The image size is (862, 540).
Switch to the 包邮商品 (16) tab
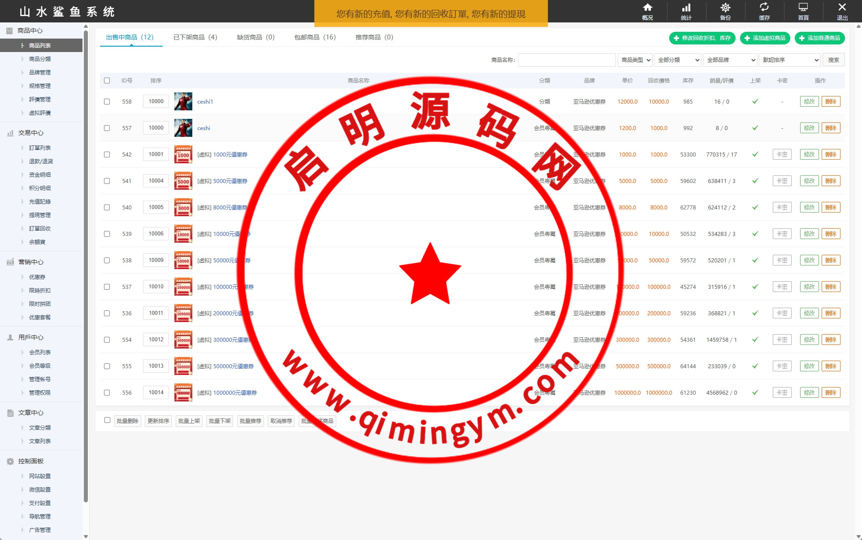click(315, 37)
